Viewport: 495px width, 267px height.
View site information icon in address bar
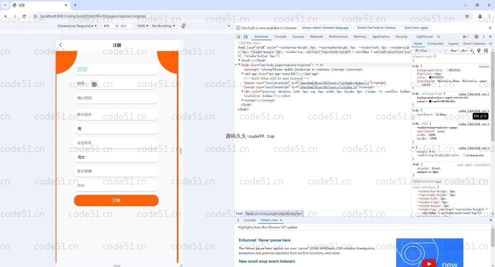tap(36, 16)
